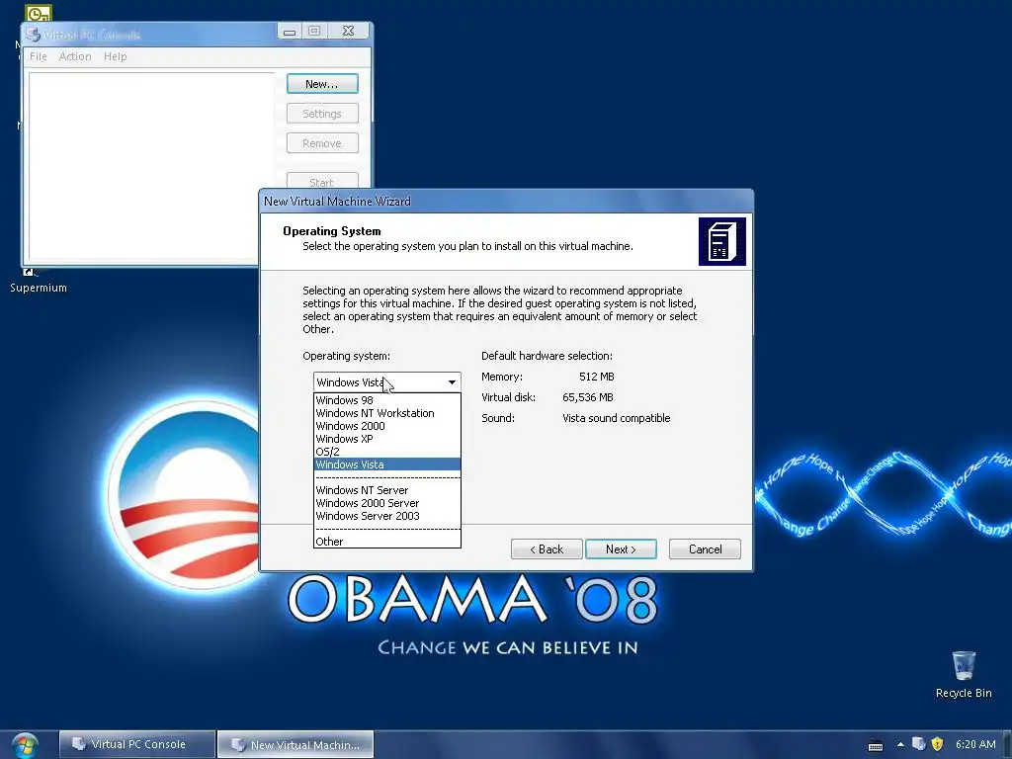Click New... in the Virtual PC Console
This screenshot has width=1012, height=759.
[322, 84]
